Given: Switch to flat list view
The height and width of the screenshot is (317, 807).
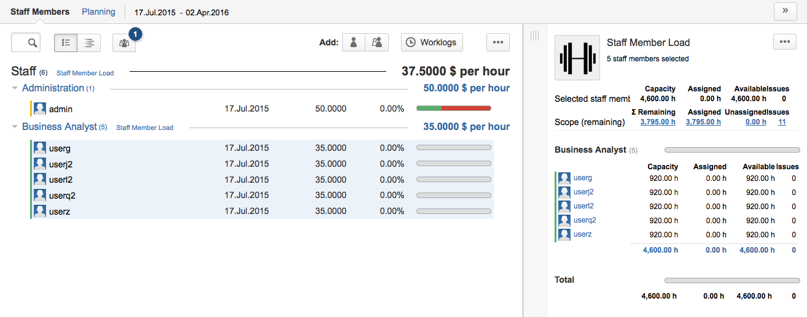Looking at the screenshot, I should click(x=66, y=43).
